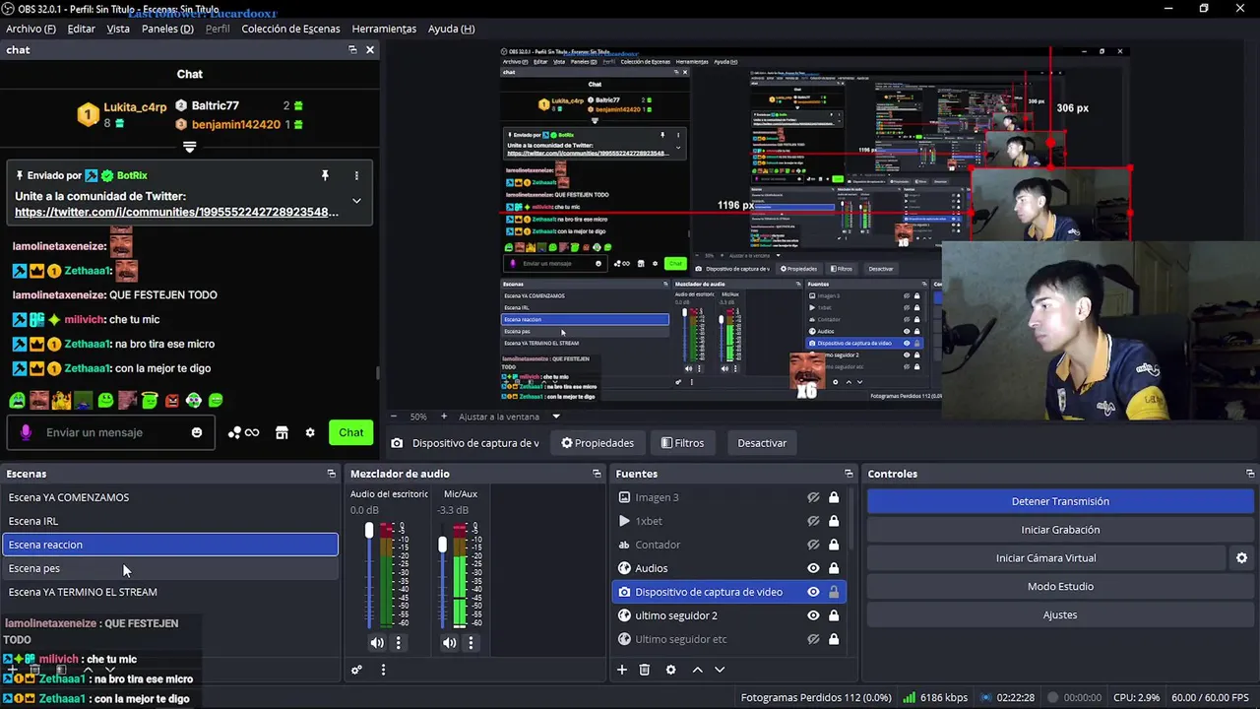Focus the Enviar un mensaje field
The width and height of the screenshot is (1260, 709).
(x=110, y=432)
